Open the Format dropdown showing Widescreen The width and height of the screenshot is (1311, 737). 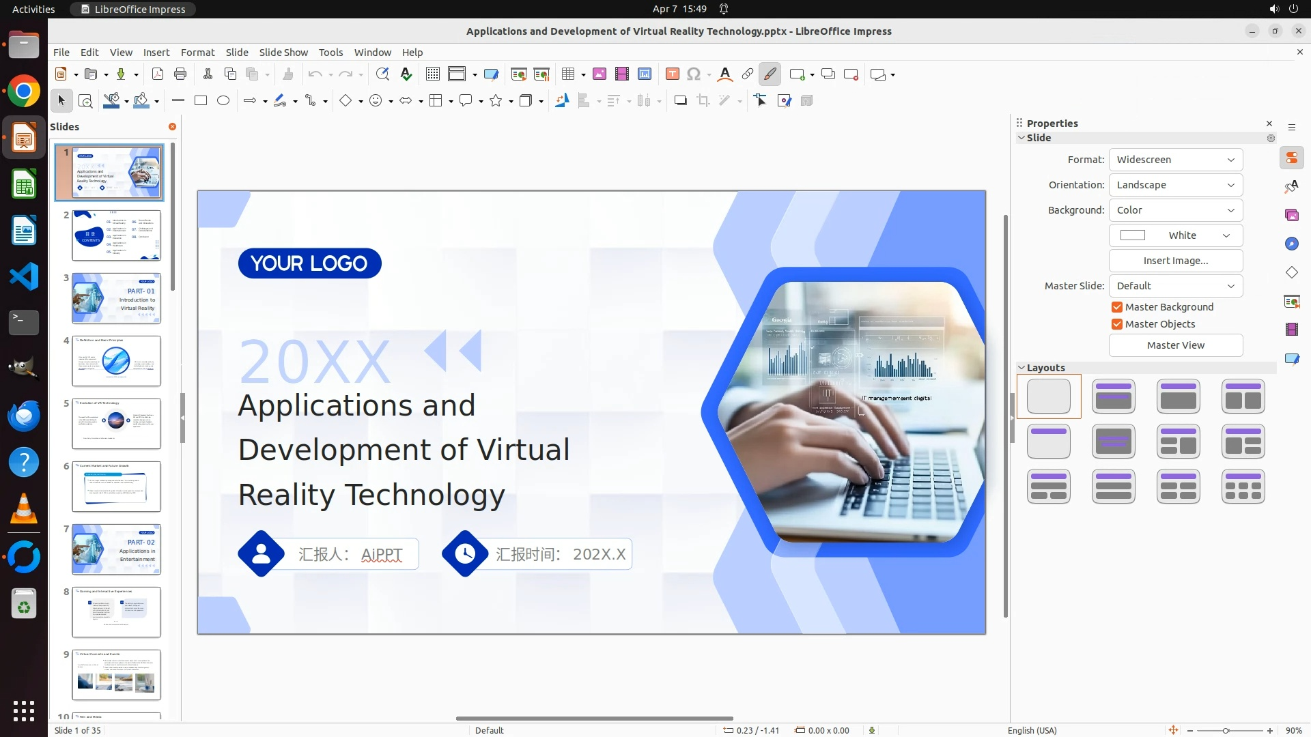click(x=1175, y=160)
